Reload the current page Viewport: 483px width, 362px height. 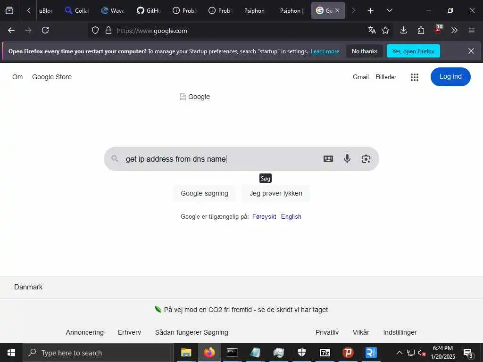(x=45, y=30)
